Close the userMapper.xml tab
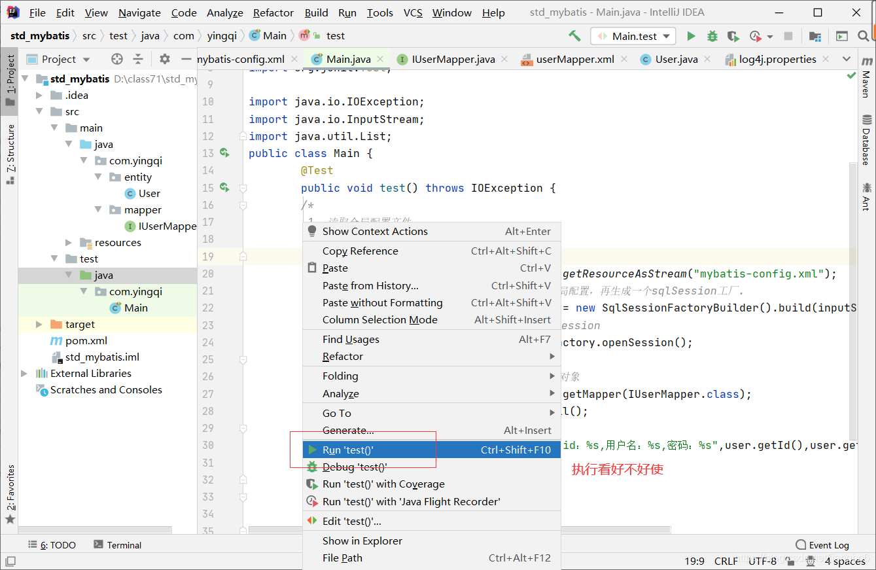The width and height of the screenshot is (876, 570). [x=623, y=59]
